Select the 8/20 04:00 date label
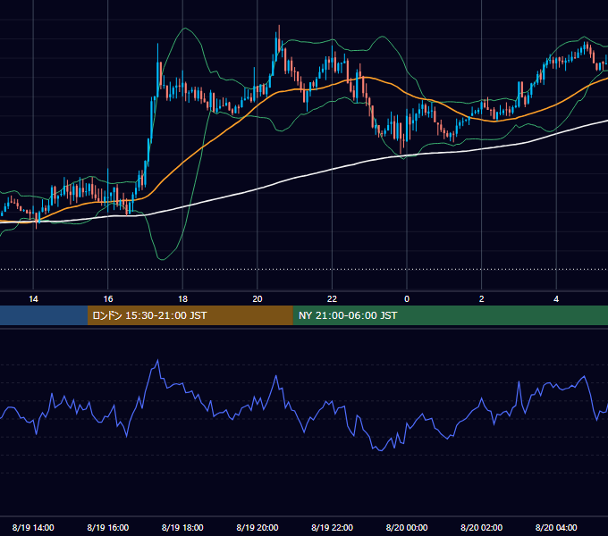608x536 pixels. (556, 527)
